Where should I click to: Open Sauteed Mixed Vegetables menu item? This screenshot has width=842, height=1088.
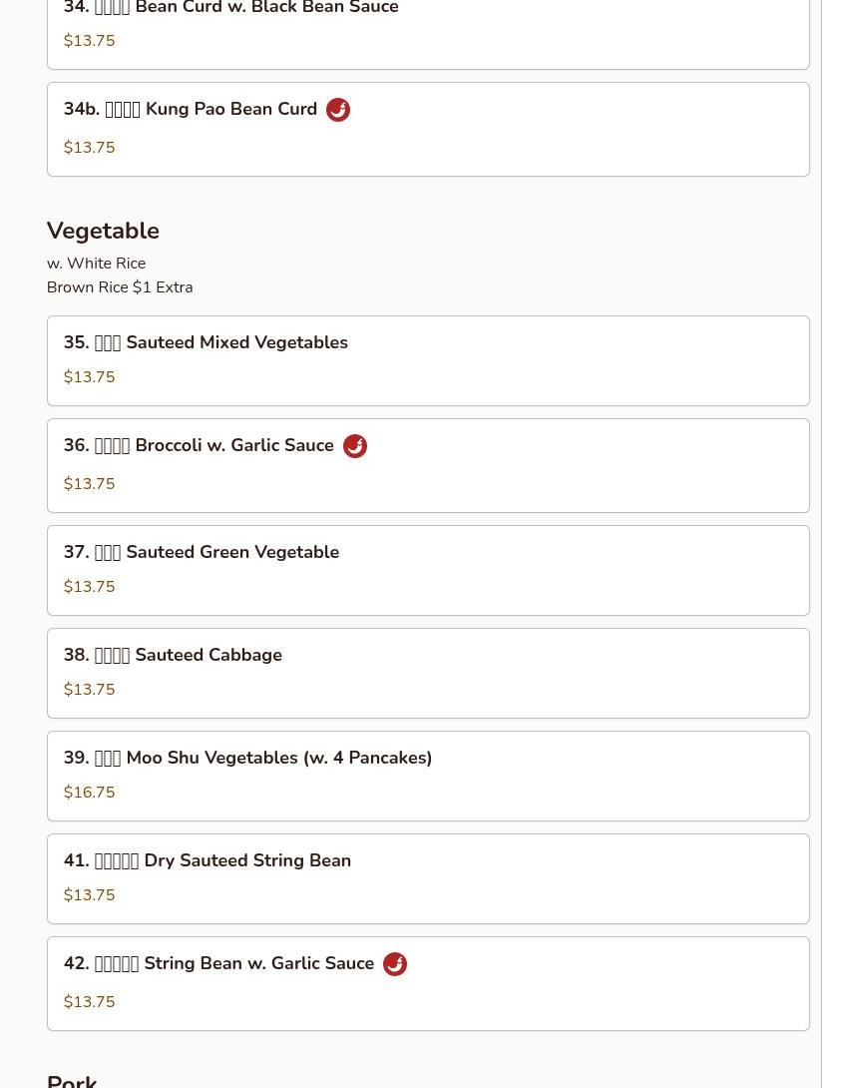(x=427, y=360)
